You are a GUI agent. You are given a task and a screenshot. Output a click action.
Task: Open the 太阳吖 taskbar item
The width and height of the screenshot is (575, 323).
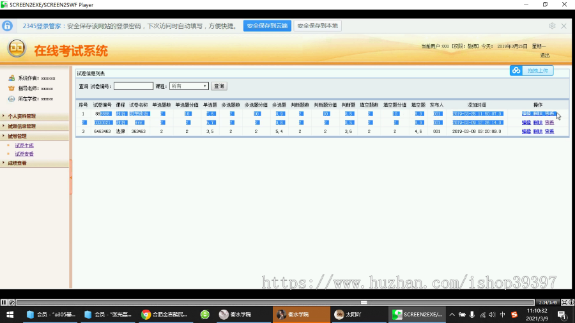358,315
